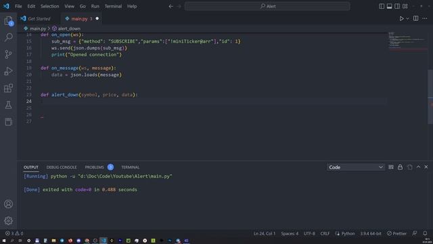Open the output log in editor icon
Image resolution: width=433 pixels, height=244 pixels.
(409, 167)
